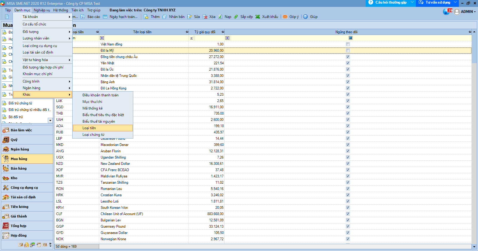This screenshot has width=478, height=251.
Task: Click the Sửa edit pencil icon
Action: point(189,17)
